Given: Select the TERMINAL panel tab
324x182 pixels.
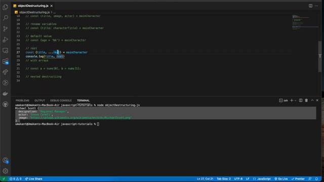Looking at the screenshot, I should [x=83, y=101].
